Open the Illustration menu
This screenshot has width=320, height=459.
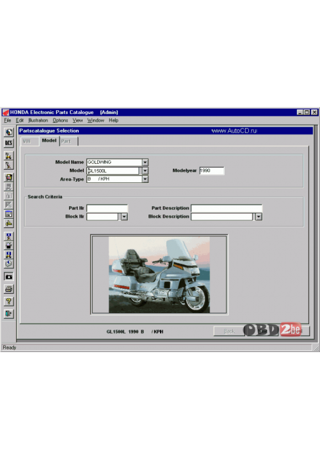(38, 120)
